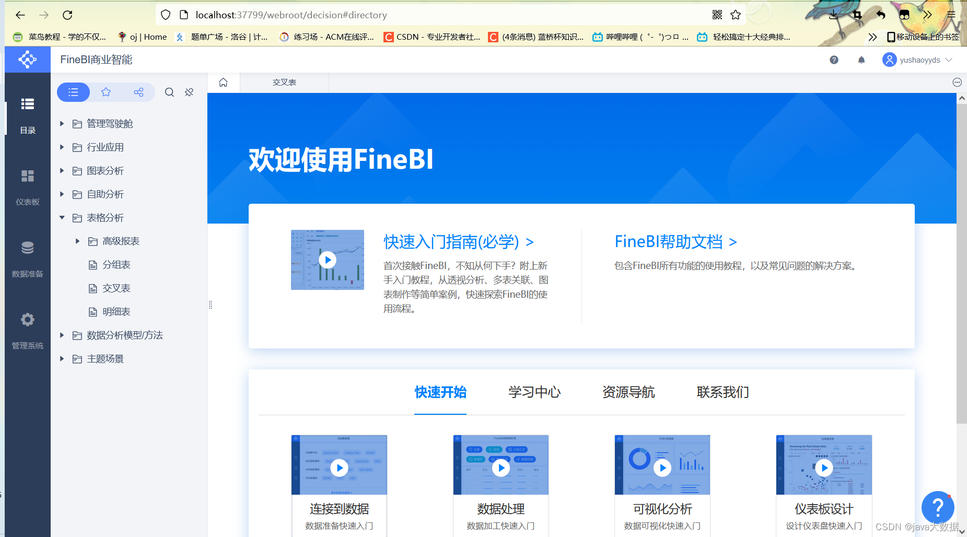The width and height of the screenshot is (967, 537).
Task: Open the directory search icon
Action: [x=169, y=92]
